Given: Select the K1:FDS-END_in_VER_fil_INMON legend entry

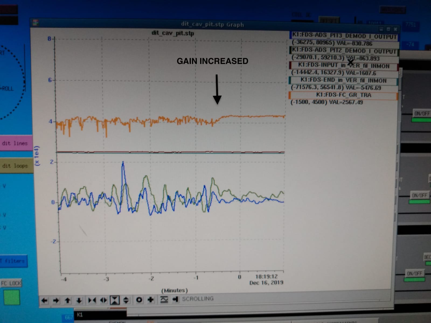Looking at the screenshot, I should pyautogui.click(x=343, y=80).
